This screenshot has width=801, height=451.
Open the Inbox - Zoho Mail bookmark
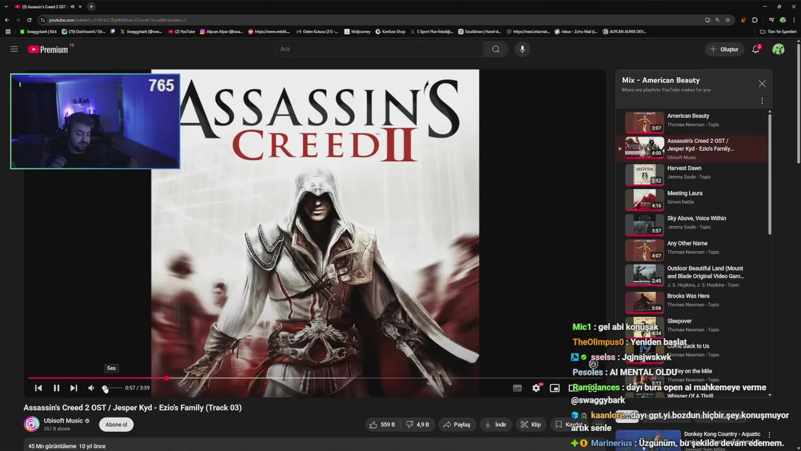[x=576, y=31]
